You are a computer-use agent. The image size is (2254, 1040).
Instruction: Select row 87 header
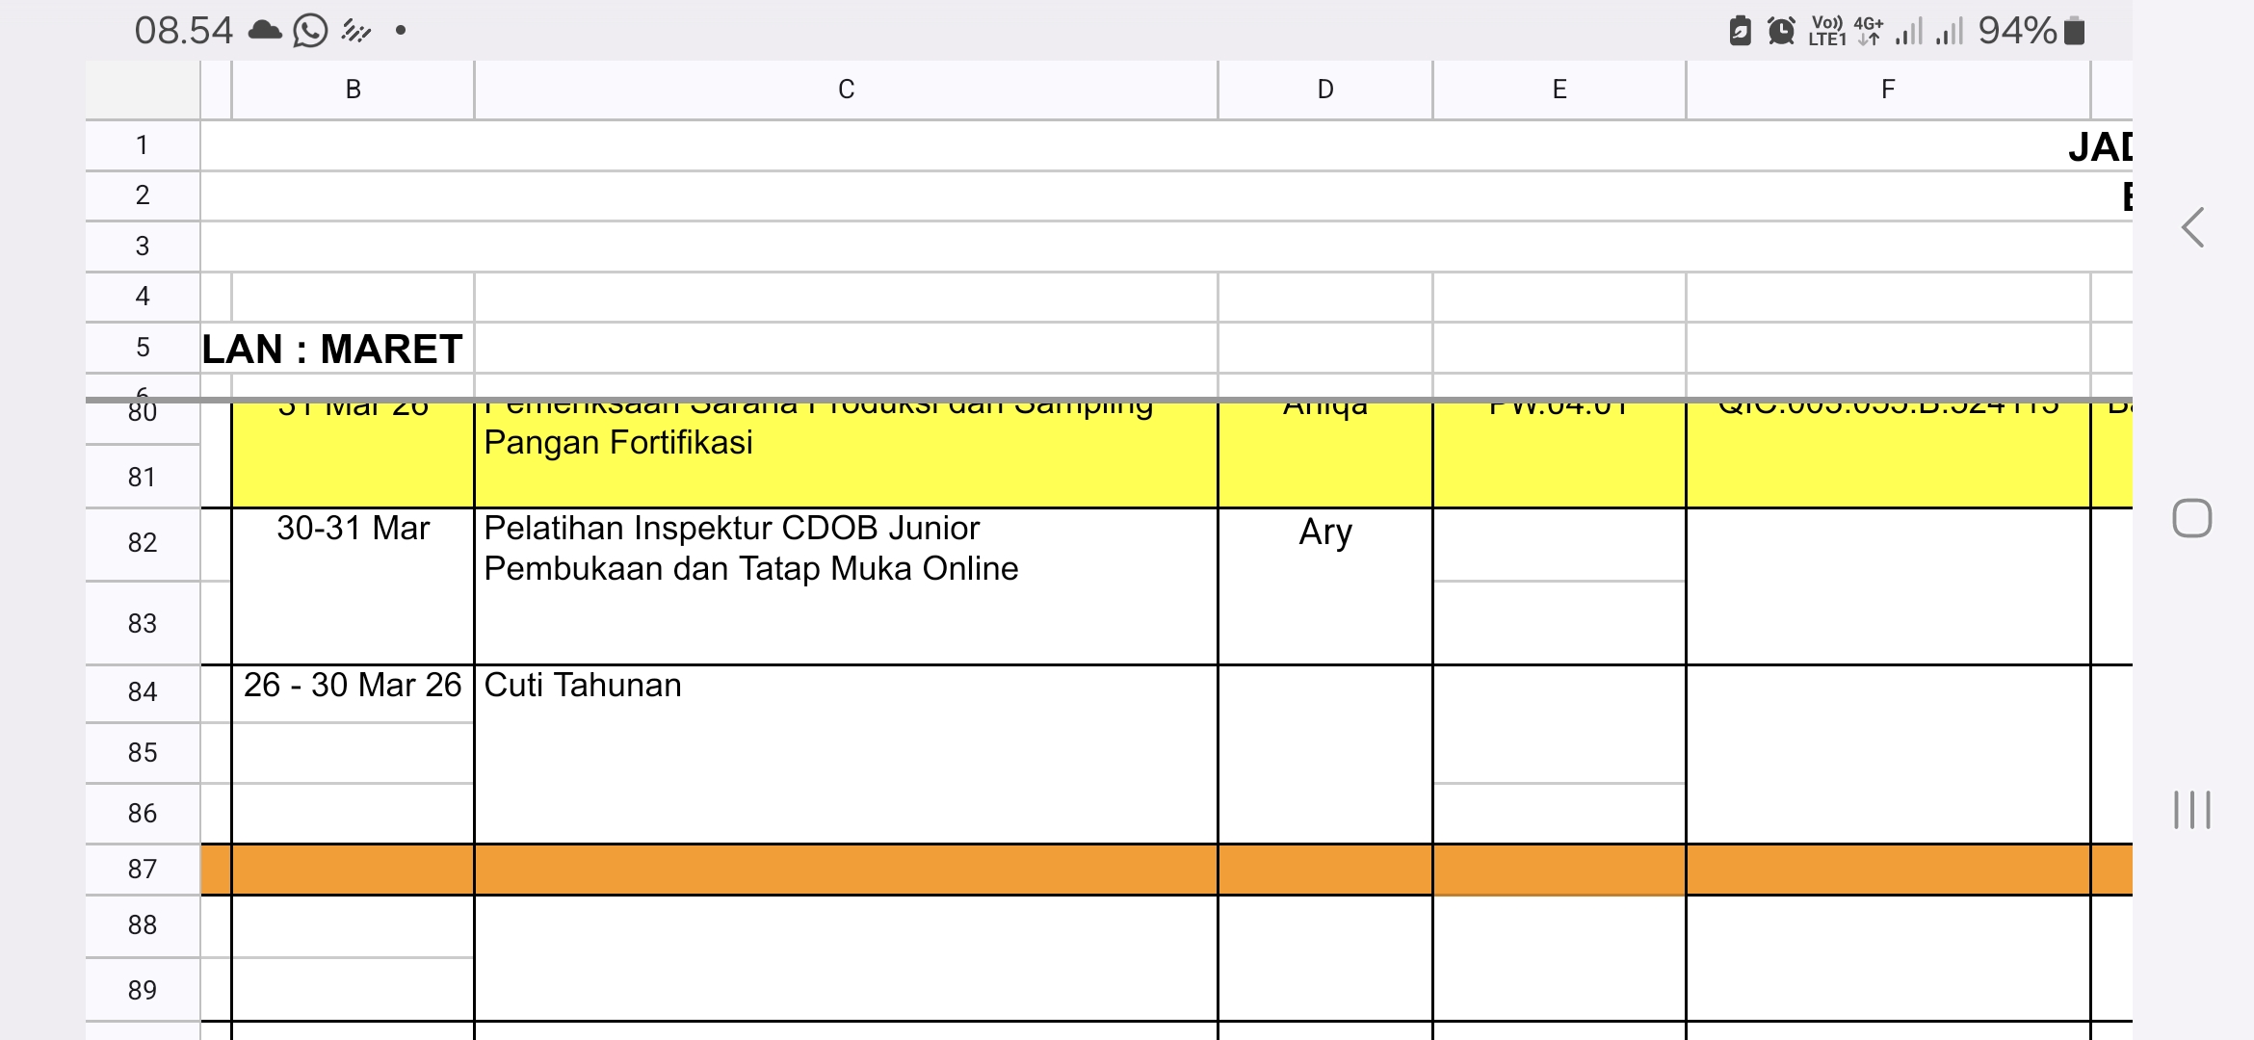[x=143, y=869]
